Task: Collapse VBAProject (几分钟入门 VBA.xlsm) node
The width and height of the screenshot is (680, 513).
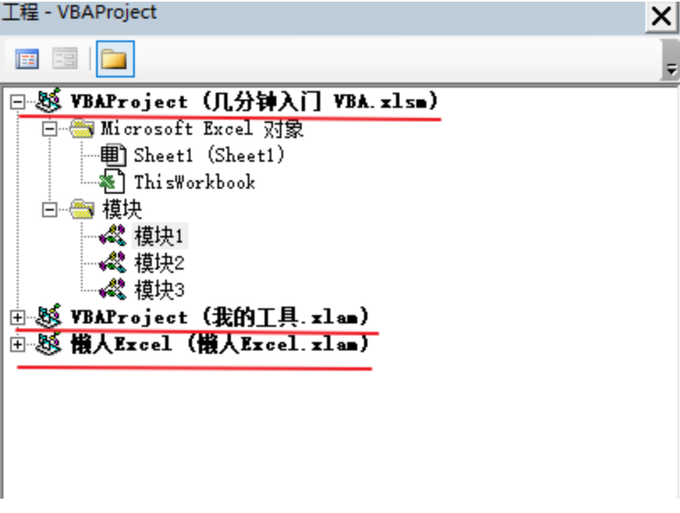Action: coord(18,102)
